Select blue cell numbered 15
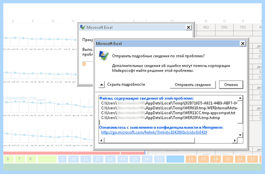 click(135, 159)
